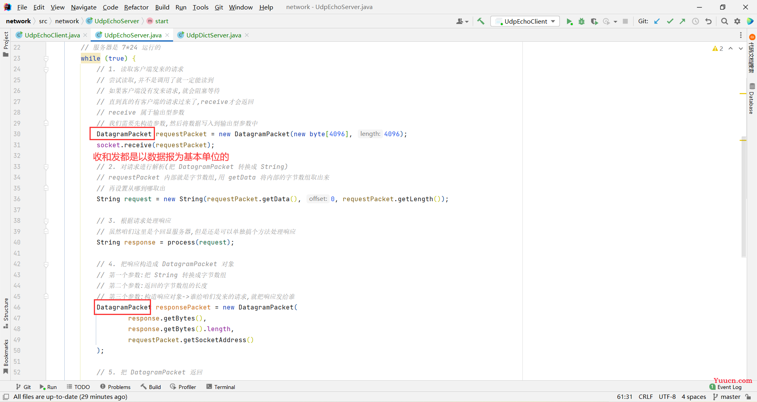Collapse comment block fold marker at line 24

(x=46, y=69)
